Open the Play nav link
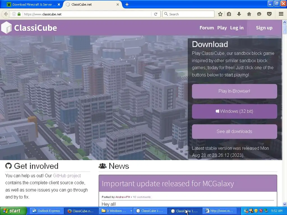287x215 pixels. pos(222,28)
